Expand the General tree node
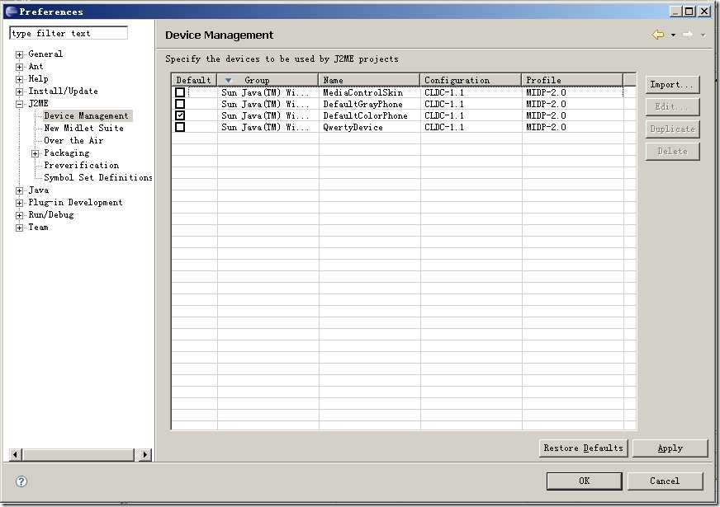The height and width of the screenshot is (507, 720). click(19, 54)
